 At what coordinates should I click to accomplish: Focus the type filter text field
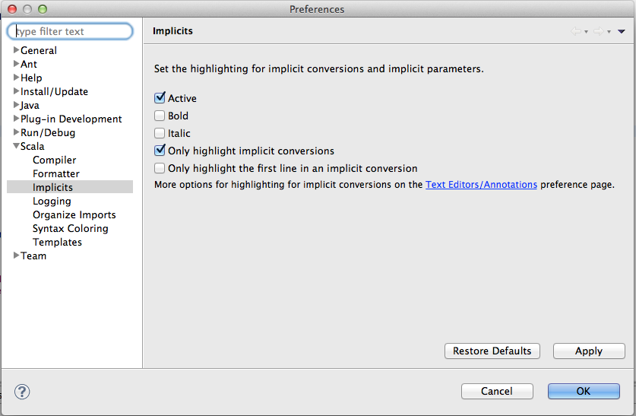point(70,31)
